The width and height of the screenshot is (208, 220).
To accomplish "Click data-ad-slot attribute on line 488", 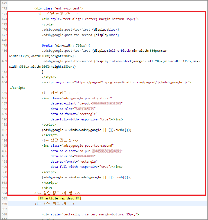I will point(73,109).
